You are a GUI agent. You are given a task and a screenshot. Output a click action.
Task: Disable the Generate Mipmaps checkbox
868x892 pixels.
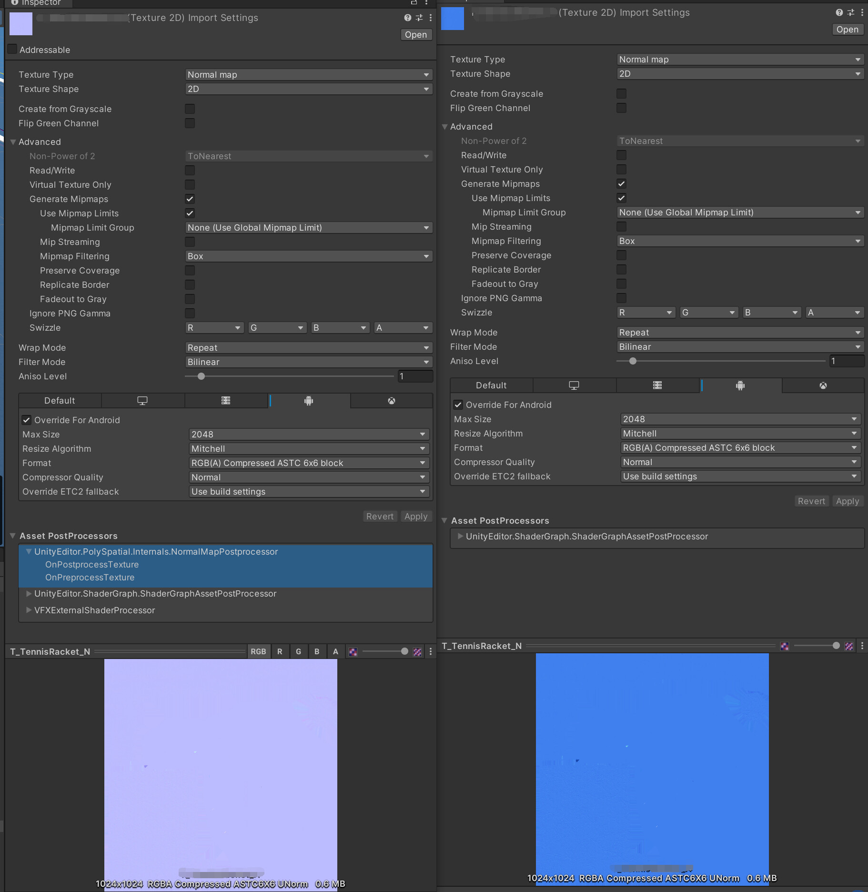click(x=190, y=199)
